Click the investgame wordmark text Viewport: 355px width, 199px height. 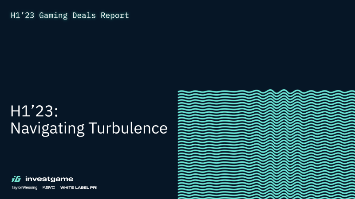pos(49,179)
